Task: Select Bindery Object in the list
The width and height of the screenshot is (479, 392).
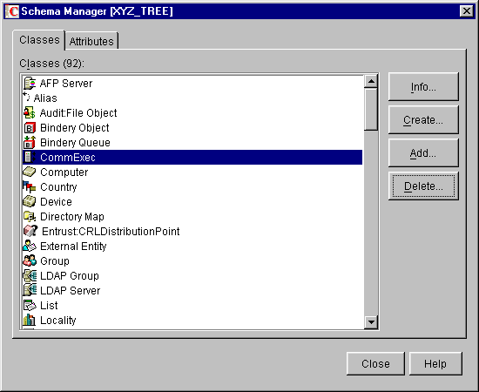Action: [x=192, y=127]
